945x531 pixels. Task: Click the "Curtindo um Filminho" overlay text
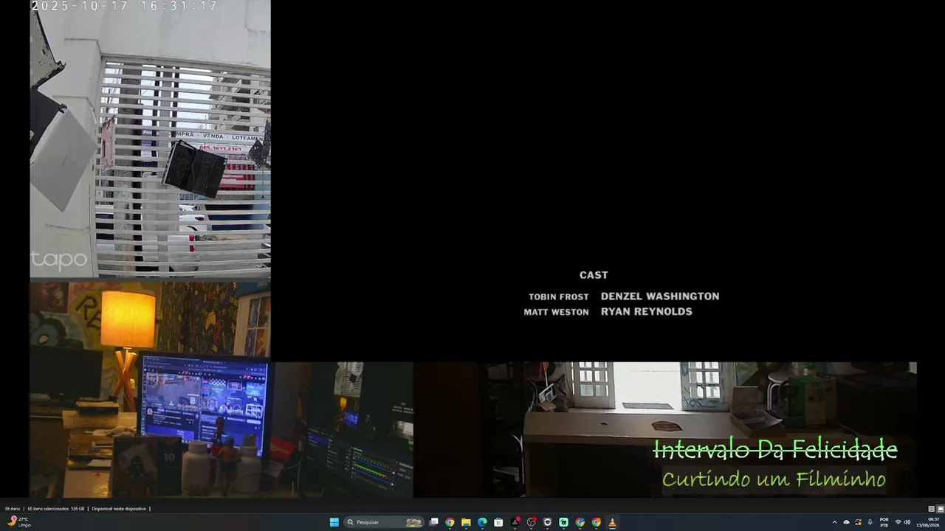774,479
